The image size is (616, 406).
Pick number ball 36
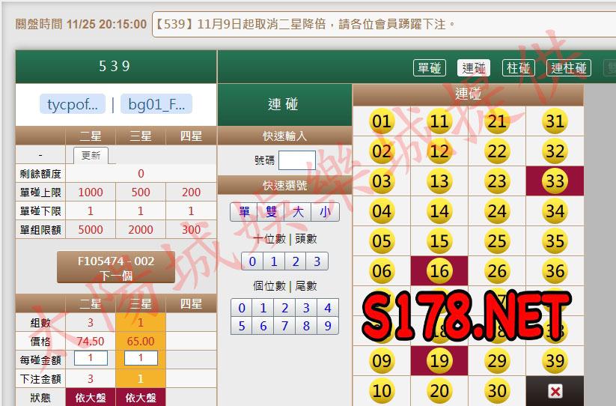click(x=555, y=271)
